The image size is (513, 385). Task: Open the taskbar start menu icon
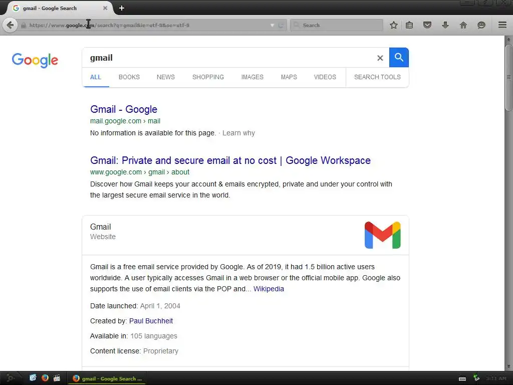[x=10, y=378]
